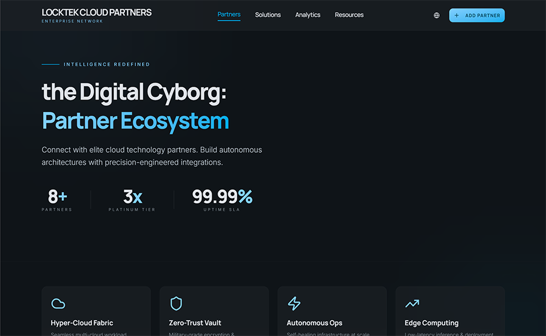Open the Resources nav item

click(349, 15)
